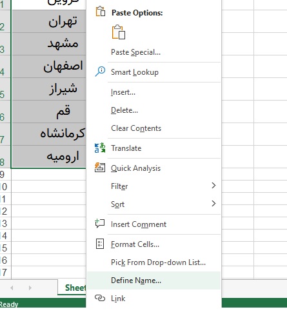Select the cell containing تهران
This screenshot has height=314, width=287.
click(x=49, y=21)
